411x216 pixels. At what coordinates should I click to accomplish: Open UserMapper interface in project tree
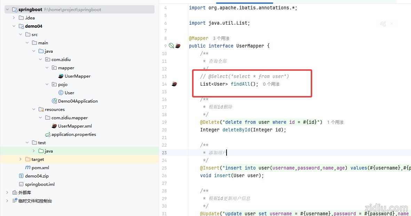click(x=77, y=76)
